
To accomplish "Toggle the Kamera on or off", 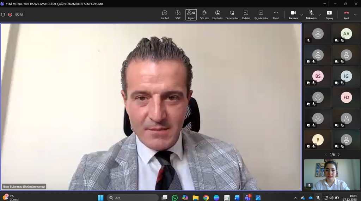I will coord(293,14).
